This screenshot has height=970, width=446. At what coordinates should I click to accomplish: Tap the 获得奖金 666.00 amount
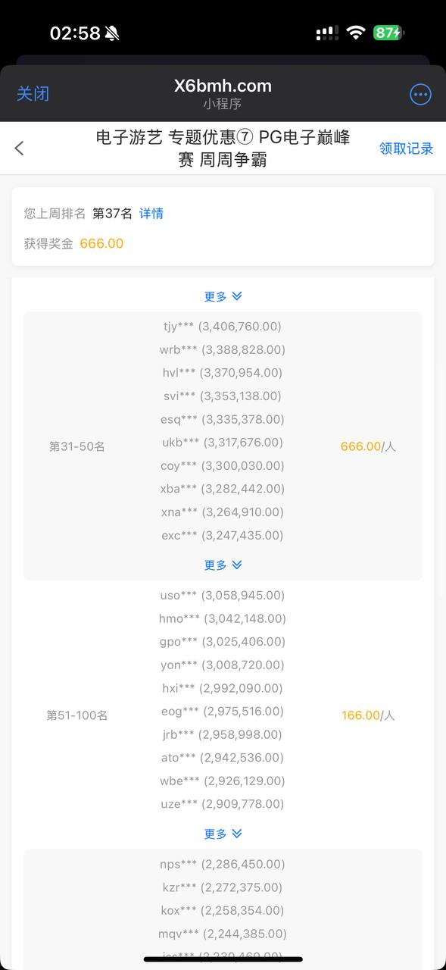[x=101, y=243]
